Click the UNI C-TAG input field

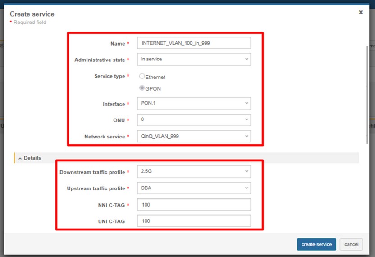tap(194, 221)
